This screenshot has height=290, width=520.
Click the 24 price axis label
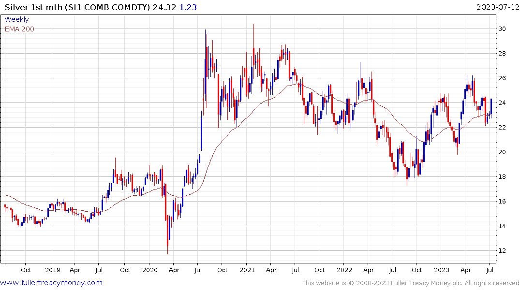(x=502, y=103)
